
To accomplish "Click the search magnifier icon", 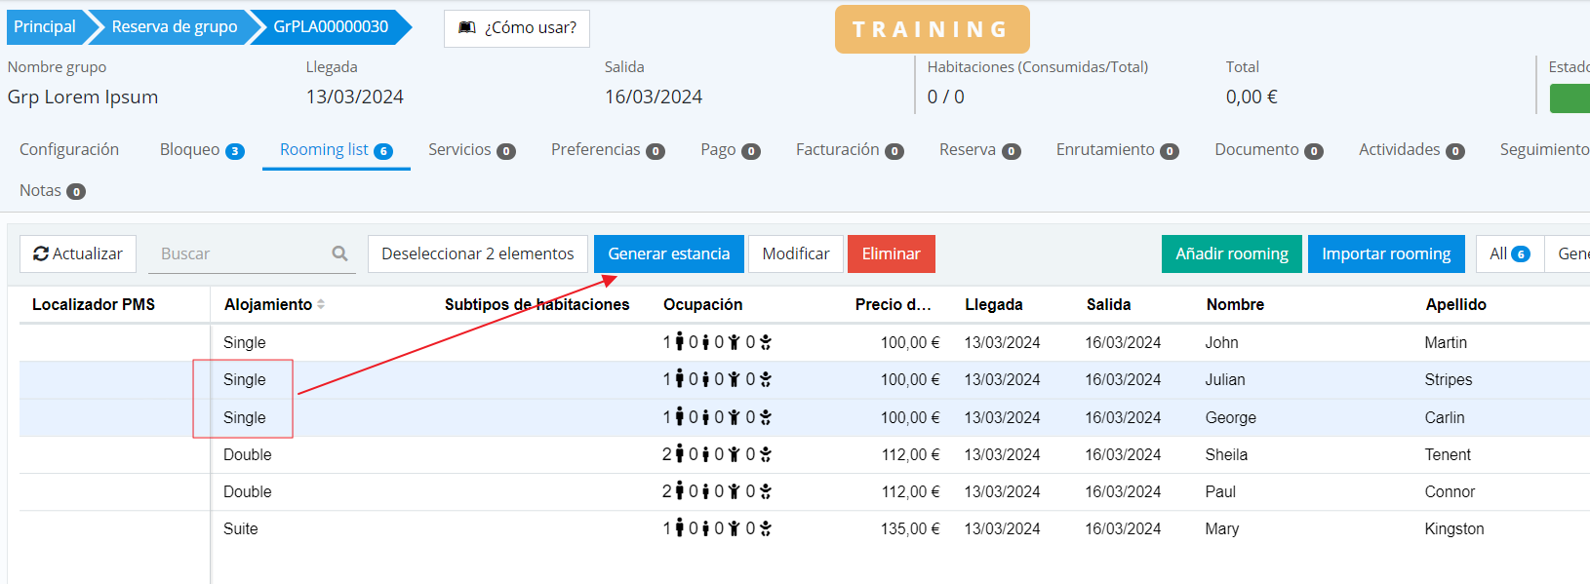I will click(x=339, y=253).
